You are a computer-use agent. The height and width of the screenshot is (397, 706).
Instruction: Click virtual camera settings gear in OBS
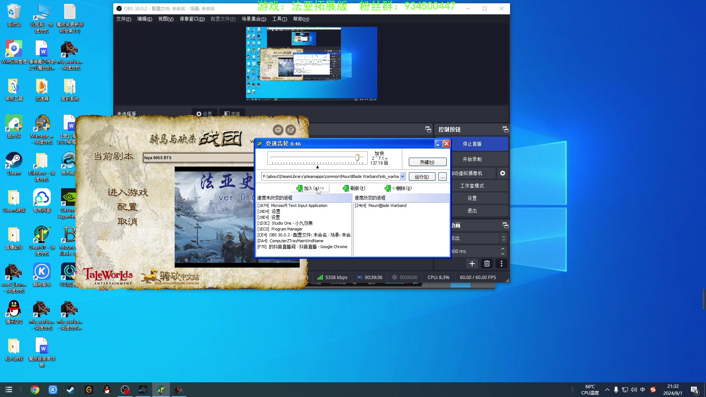click(x=502, y=173)
